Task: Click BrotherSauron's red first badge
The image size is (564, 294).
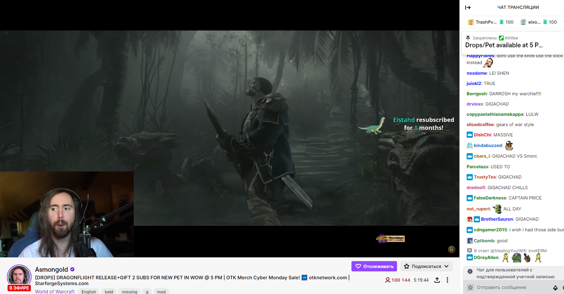Action: point(470,219)
